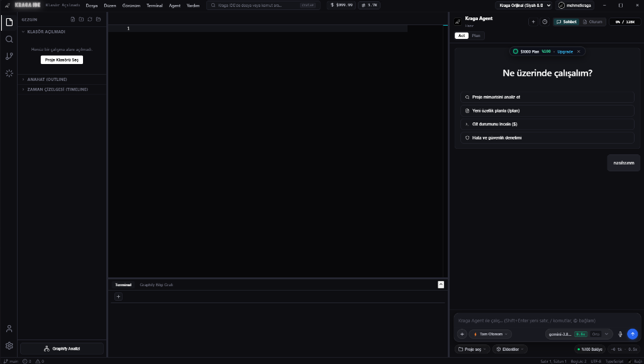Open the gemini model selector dropdown
Viewport: 644px width, 364px height.
(579, 334)
